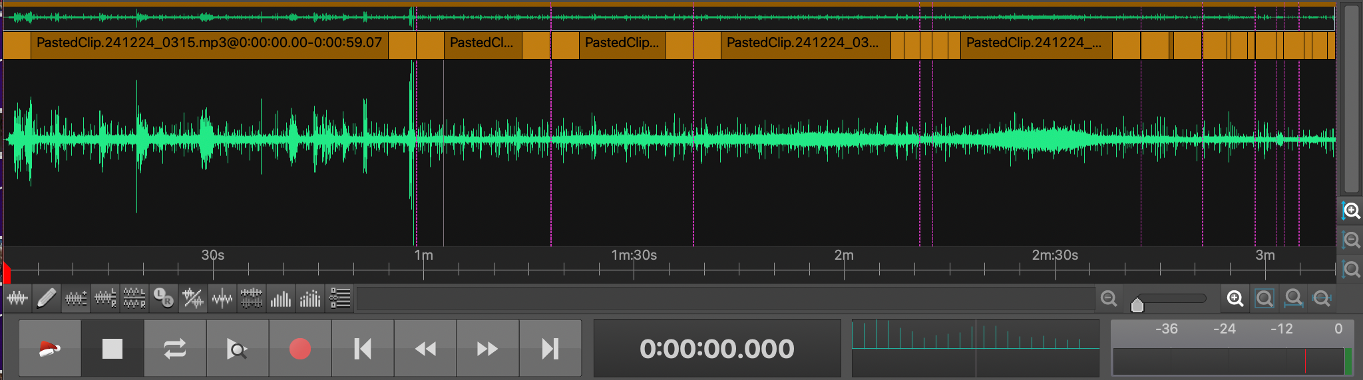Click the vertical scrollbar beside the waveform
Viewport: 1363px width, 380px height.
[x=1351, y=98]
